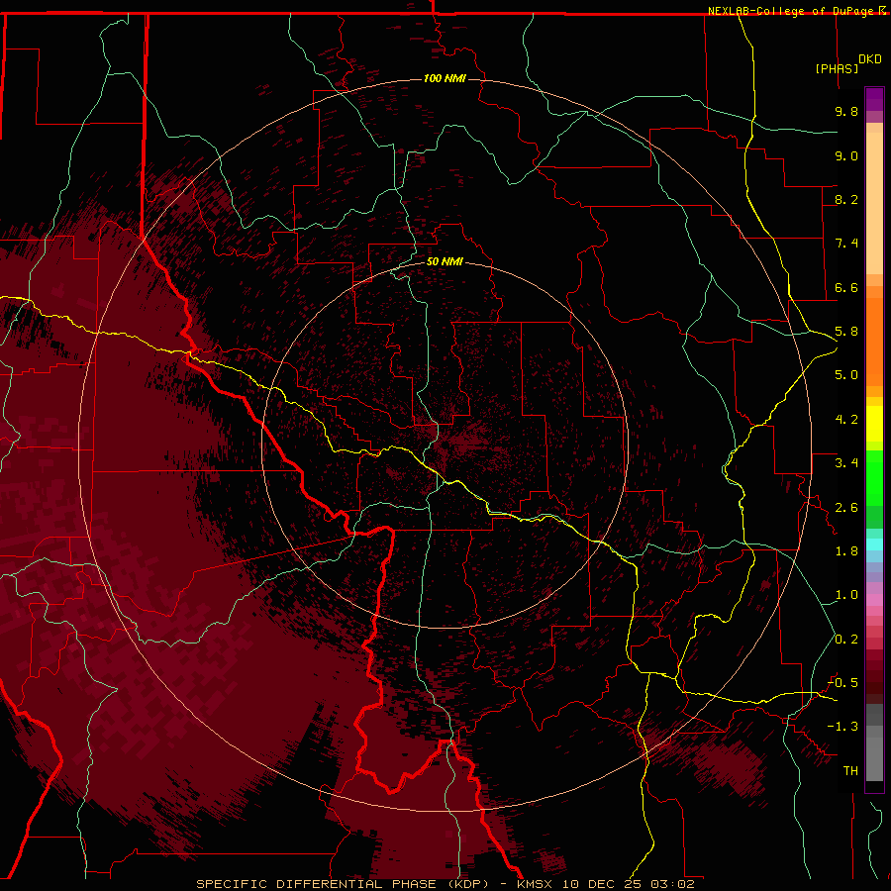The width and height of the screenshot is (891, 891).
Task: Click the TH threshold label
Action: point(850,771)
